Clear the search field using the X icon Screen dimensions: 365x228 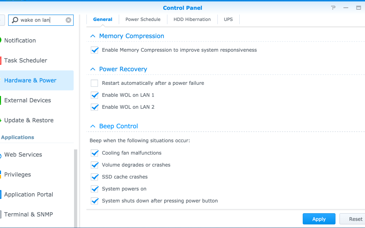(x=68, y=20)
